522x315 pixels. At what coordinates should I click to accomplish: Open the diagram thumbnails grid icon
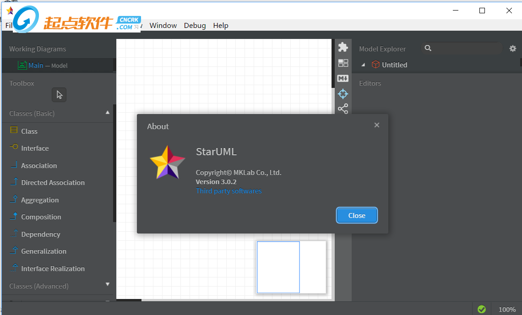343,63
